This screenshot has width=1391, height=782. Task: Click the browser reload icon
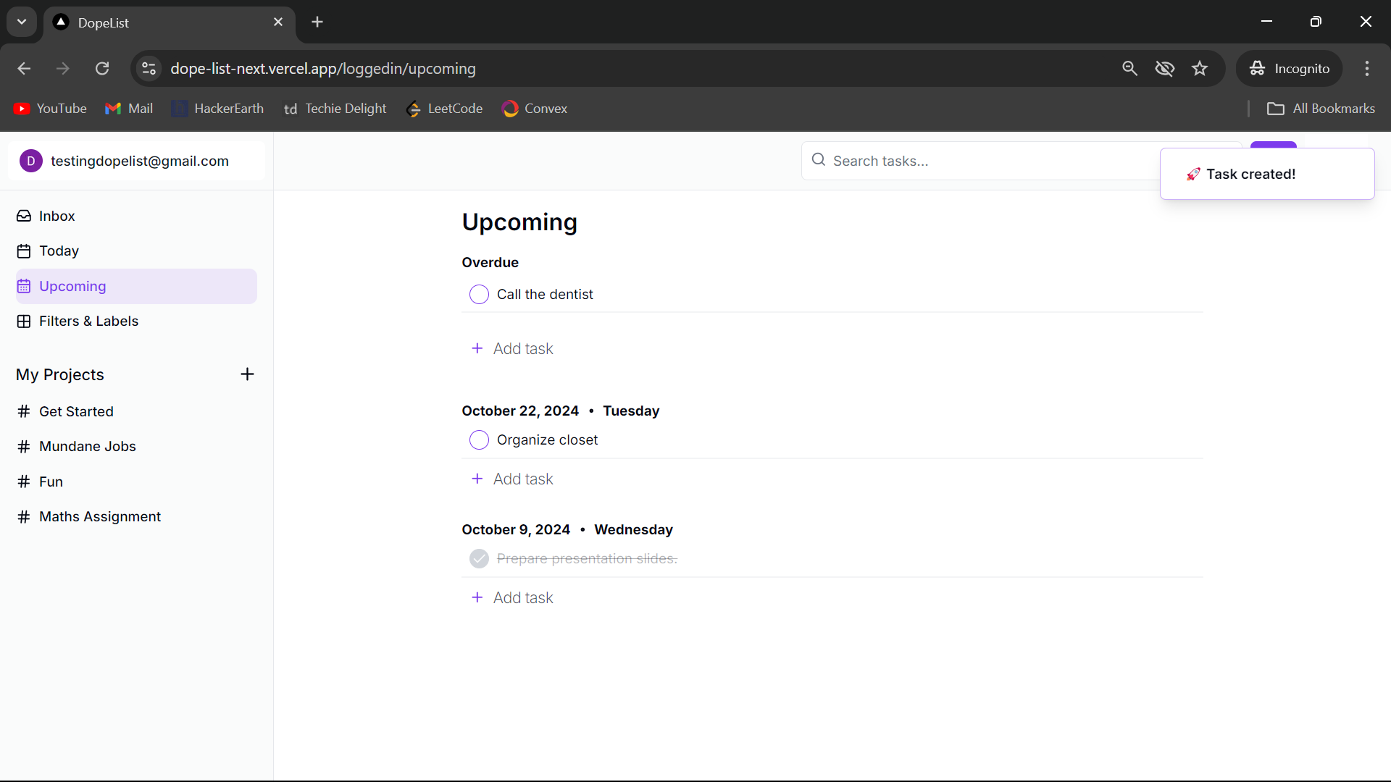pyautogui.click(x=102, y=69)
